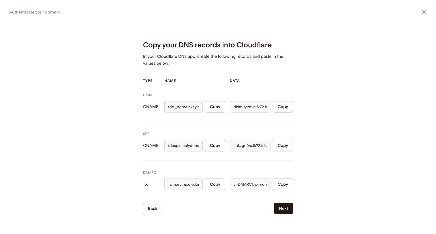Copy the DKIM name value
Viewport: 436px width, 234px height.
[x=215, y=107]
